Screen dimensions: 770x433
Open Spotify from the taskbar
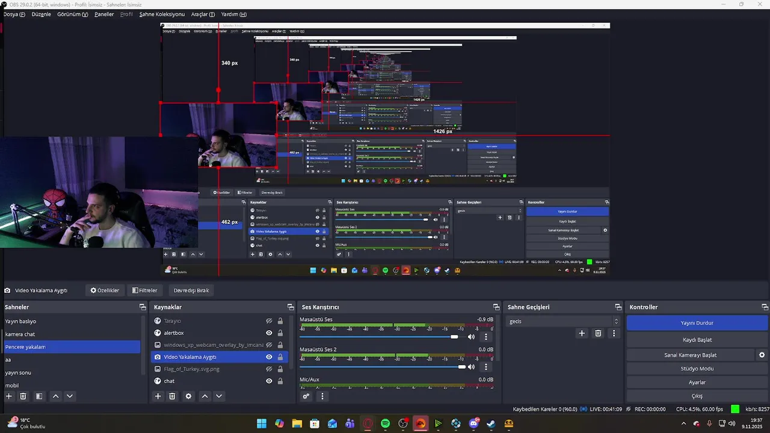click(386, 424)
